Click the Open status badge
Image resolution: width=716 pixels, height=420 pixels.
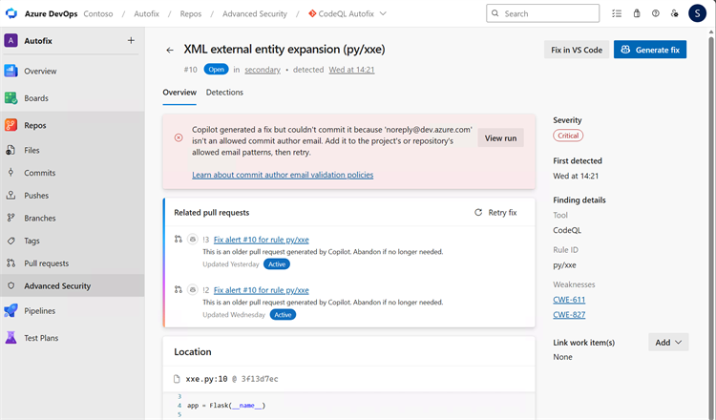216,70
